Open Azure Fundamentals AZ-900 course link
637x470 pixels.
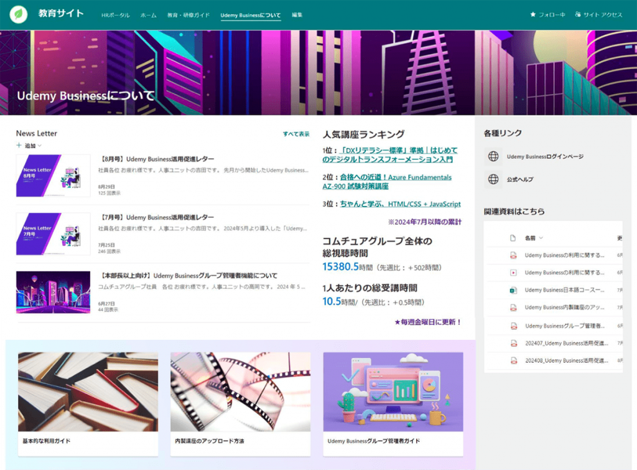[387, 182]
